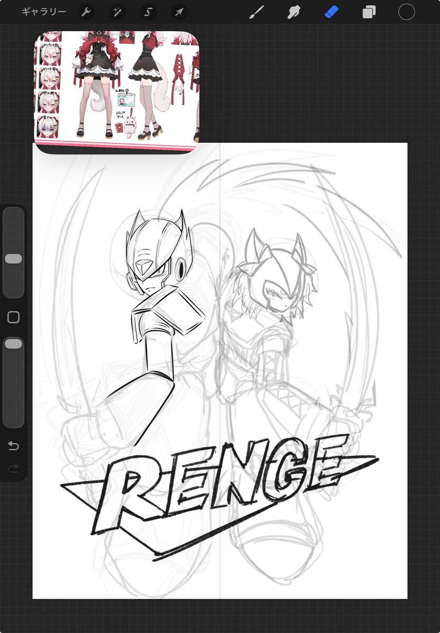The image size is (440, 633).
Task: Open the Adjustments magic wand menu
Action: point(117,12)
